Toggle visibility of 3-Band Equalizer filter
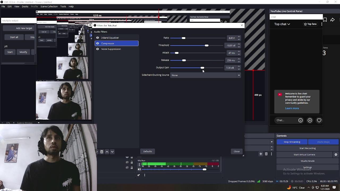 (x=97, y=38)
